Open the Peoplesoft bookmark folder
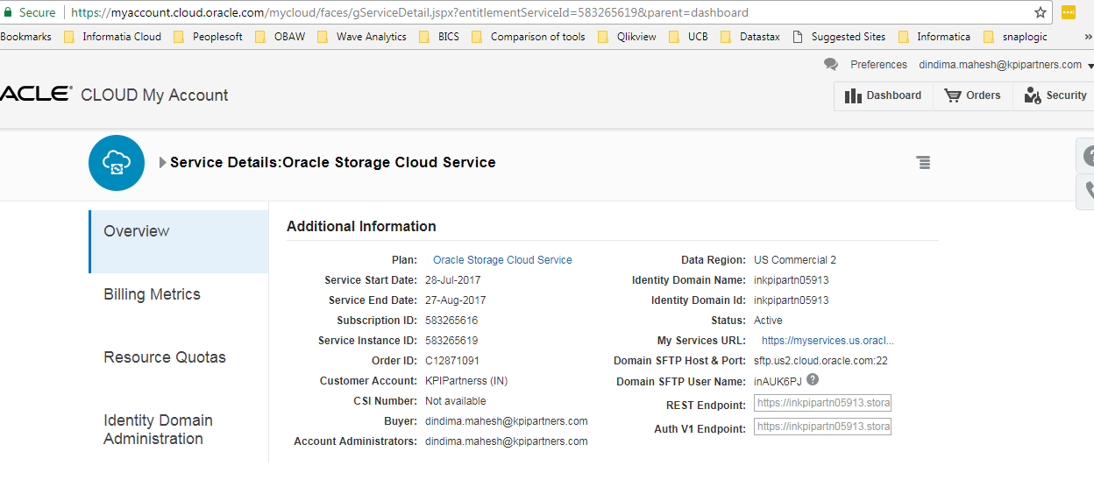 209,37
